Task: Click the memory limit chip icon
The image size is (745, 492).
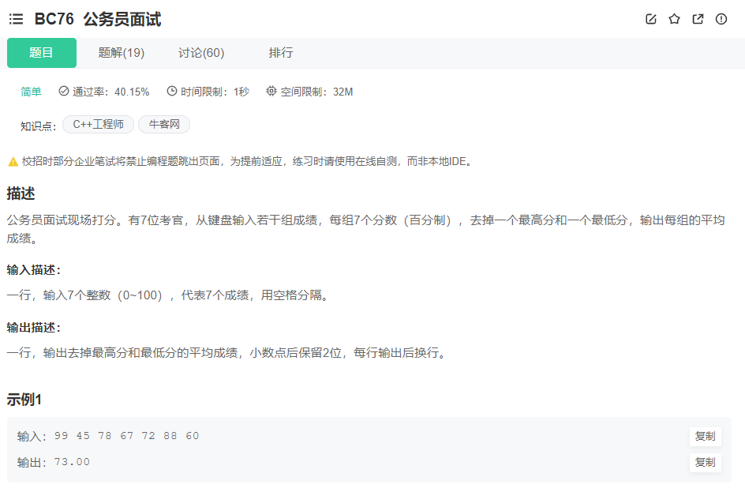Action: pos(271,91)
